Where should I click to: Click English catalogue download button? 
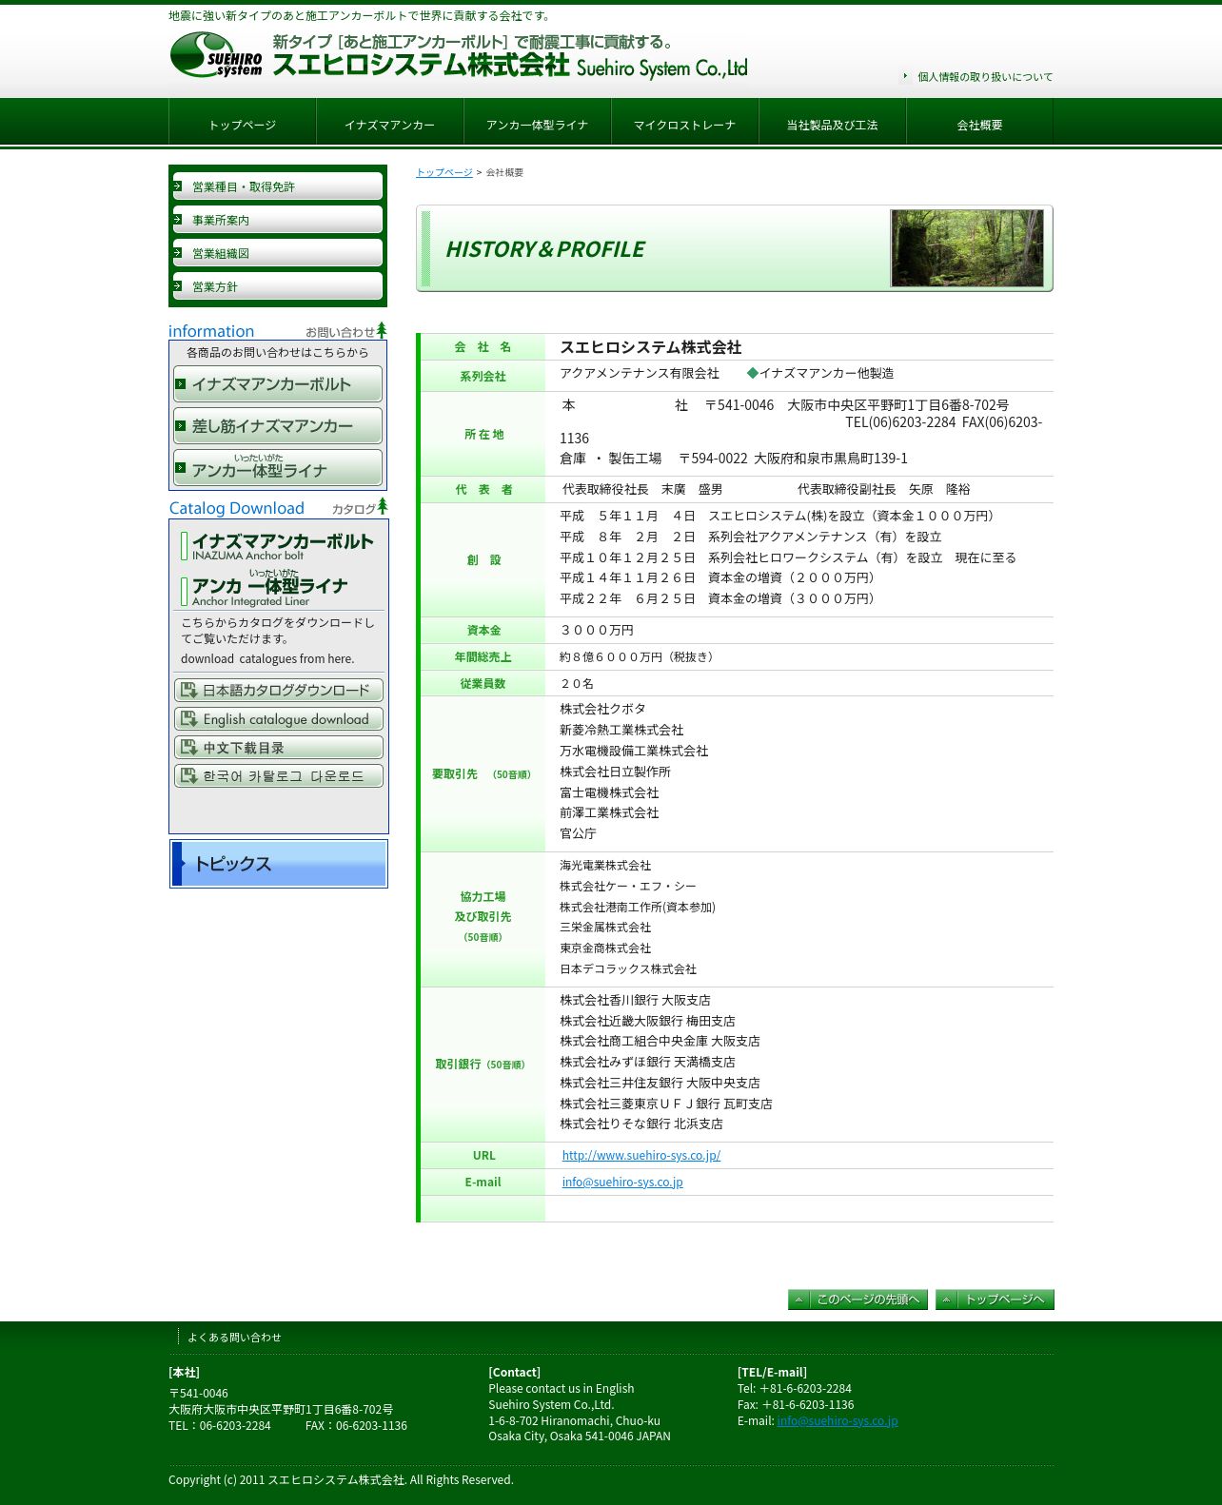click(279, 719)
